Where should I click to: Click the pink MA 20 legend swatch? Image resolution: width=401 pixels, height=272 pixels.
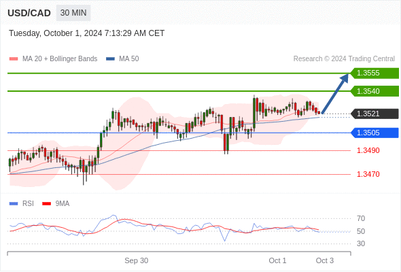point(14,59)
